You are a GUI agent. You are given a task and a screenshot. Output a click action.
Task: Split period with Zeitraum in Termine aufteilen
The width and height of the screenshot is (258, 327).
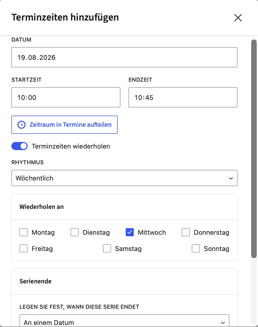tap(64, 125)
